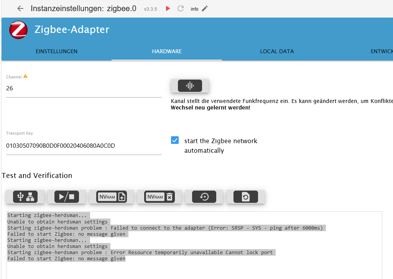Viewport: 393px width, 279px height.
Task: Open the Einstellungen tab
Action: pos(57,51)
